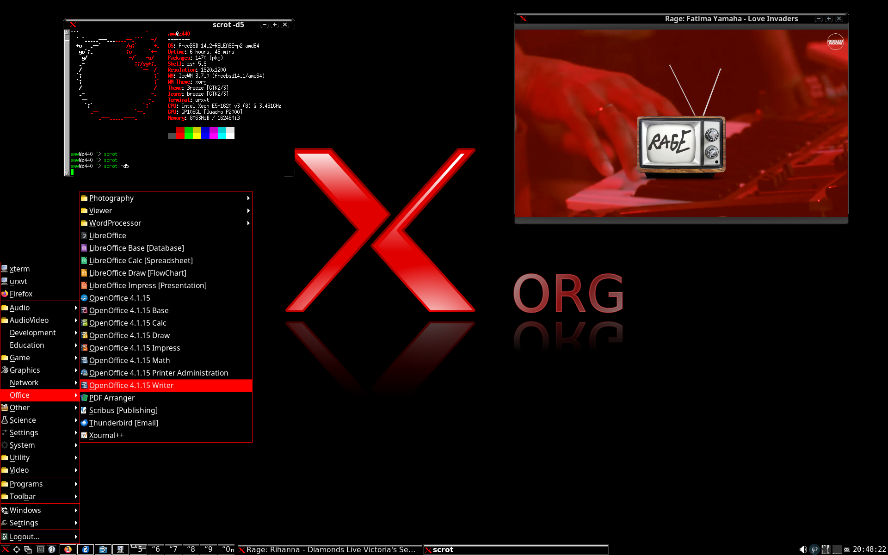Switch to workspace 6 button
Screen dimensions: 888x555
point(156,549)
